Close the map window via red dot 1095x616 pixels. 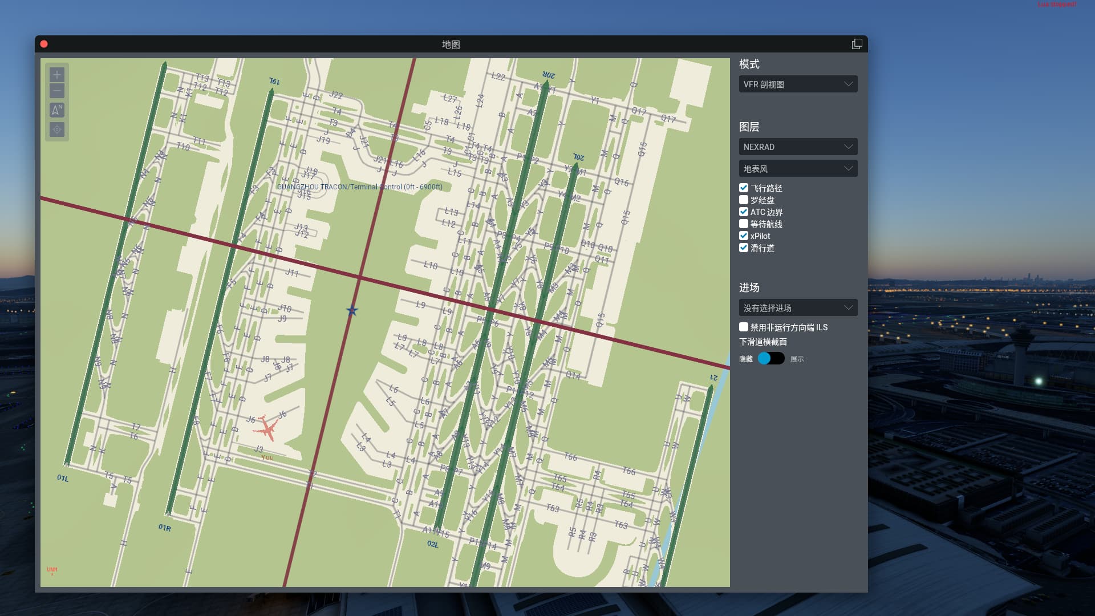pyautogui.click(x=44, y=44)
